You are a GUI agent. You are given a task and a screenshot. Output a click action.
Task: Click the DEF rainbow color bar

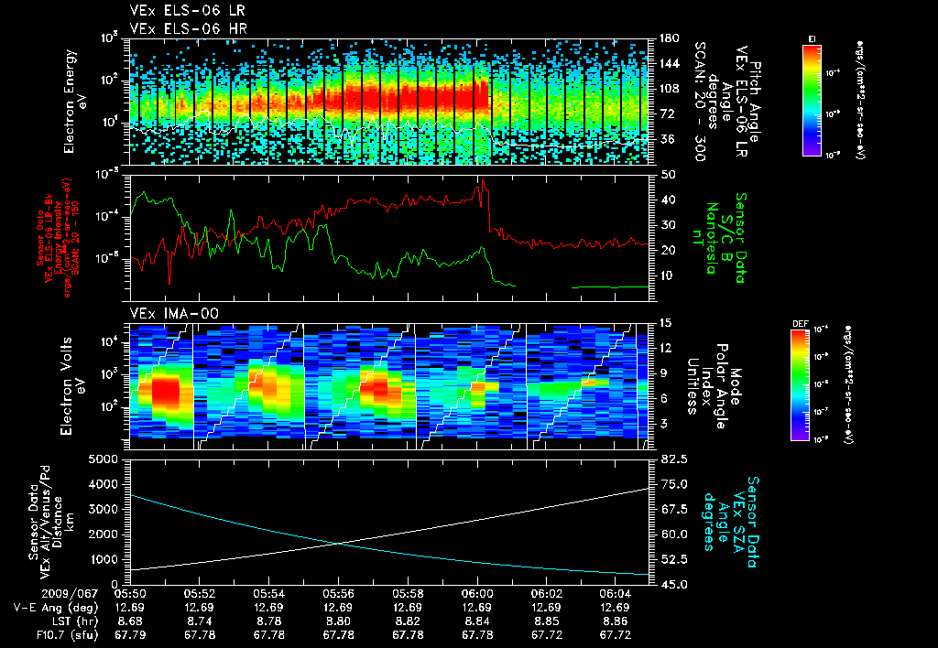800,385
